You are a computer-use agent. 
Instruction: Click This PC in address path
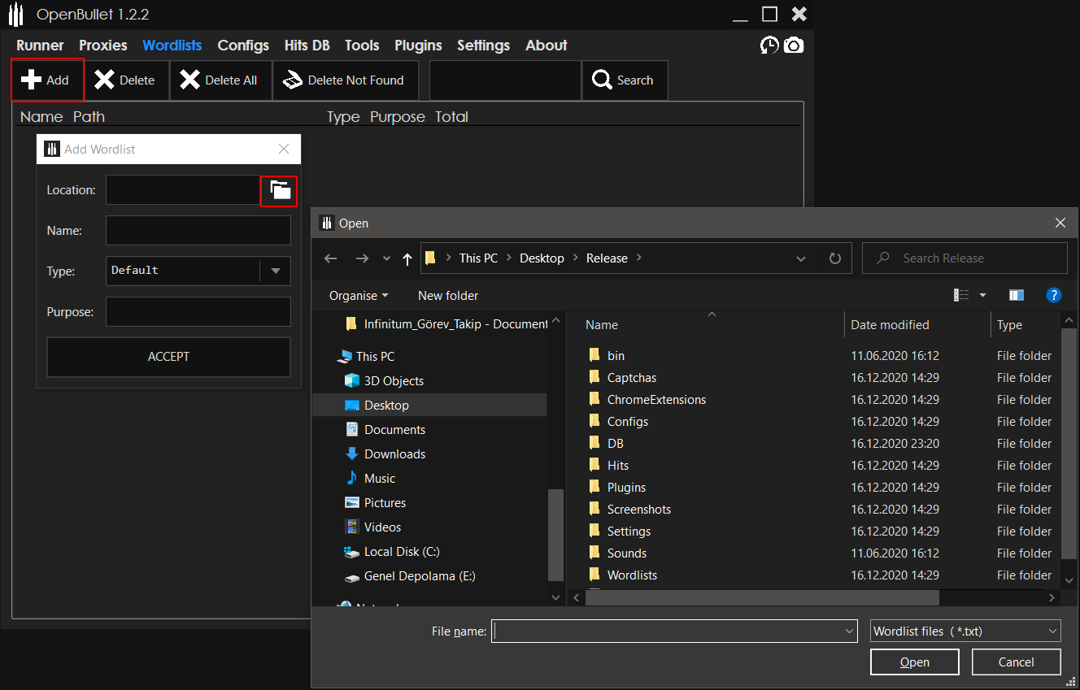pos(478,258)
